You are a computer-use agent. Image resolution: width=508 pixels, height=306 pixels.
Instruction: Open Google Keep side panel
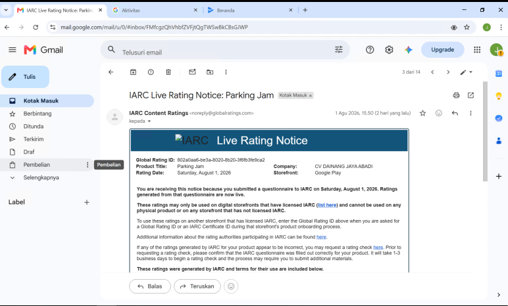pyautogui.click(x=499, y=96)
